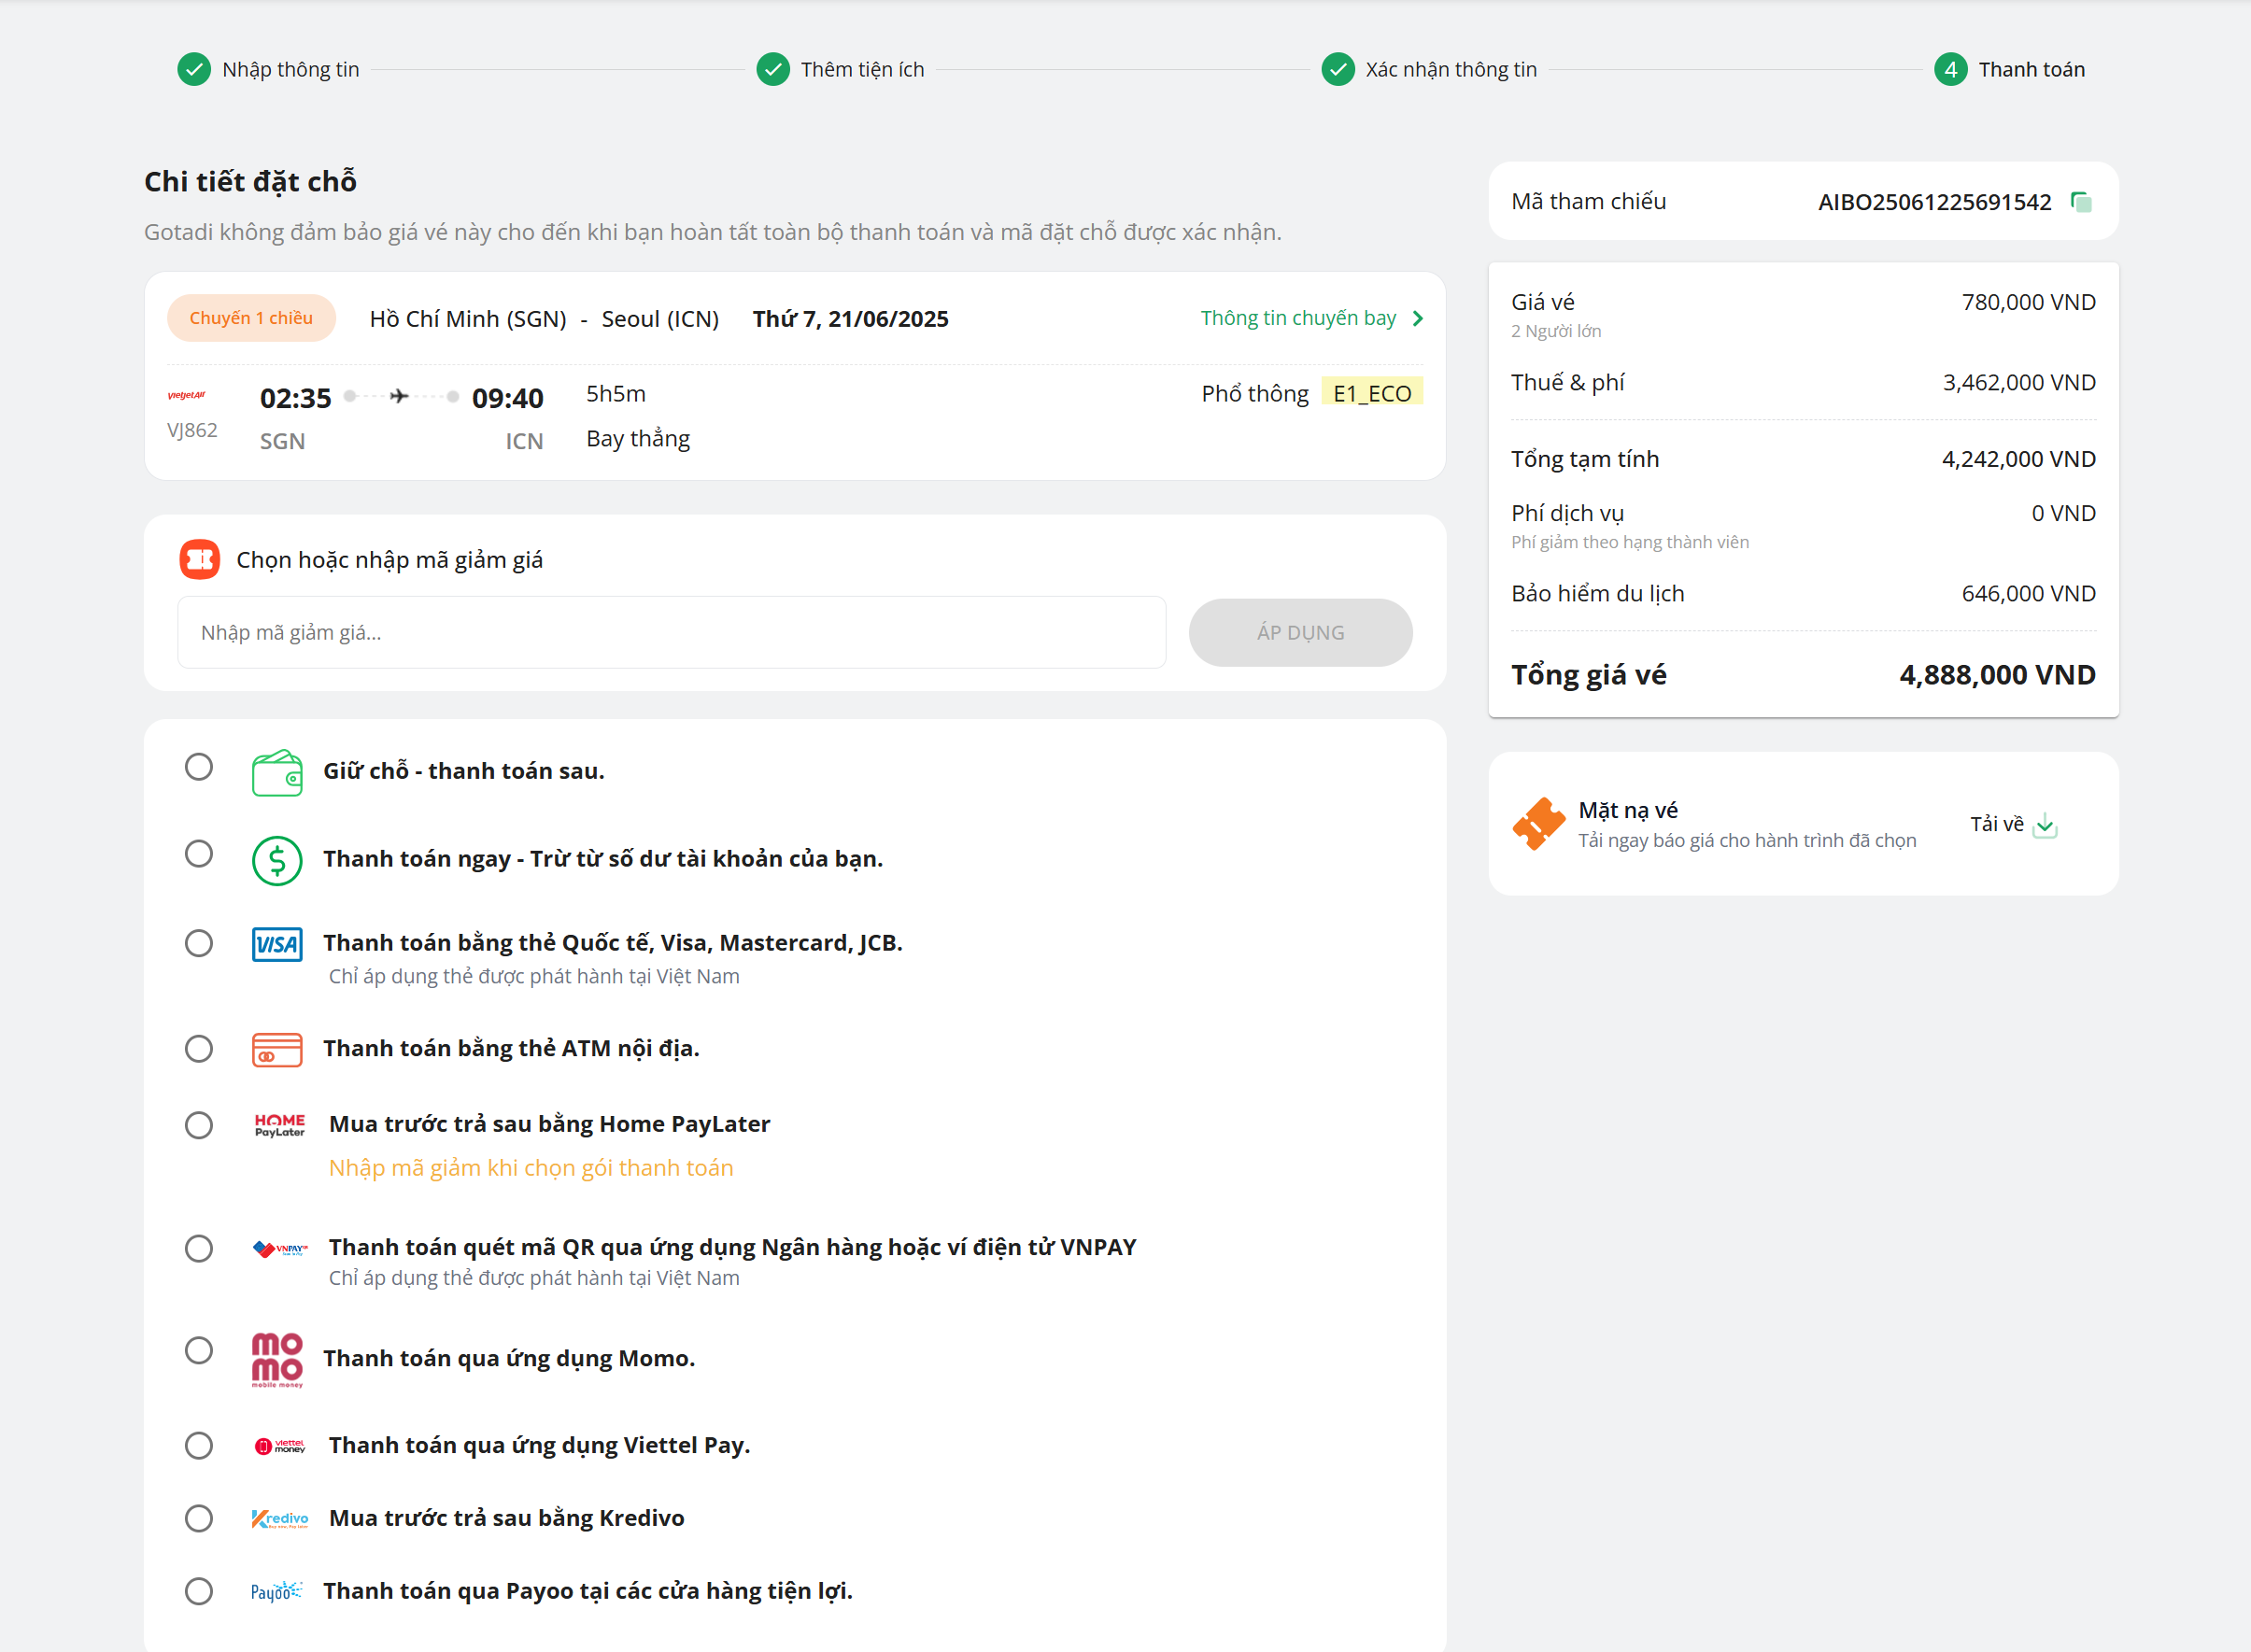Select Giữ chỗ - thanh toán sau option
Image resolution: width=2251 pixels, height=1652 pixels.
[199, 767]
